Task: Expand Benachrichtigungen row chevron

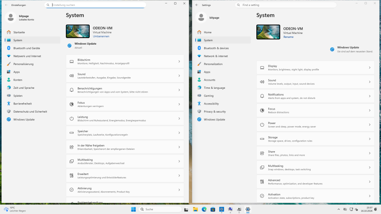Action: pos(179,90)
